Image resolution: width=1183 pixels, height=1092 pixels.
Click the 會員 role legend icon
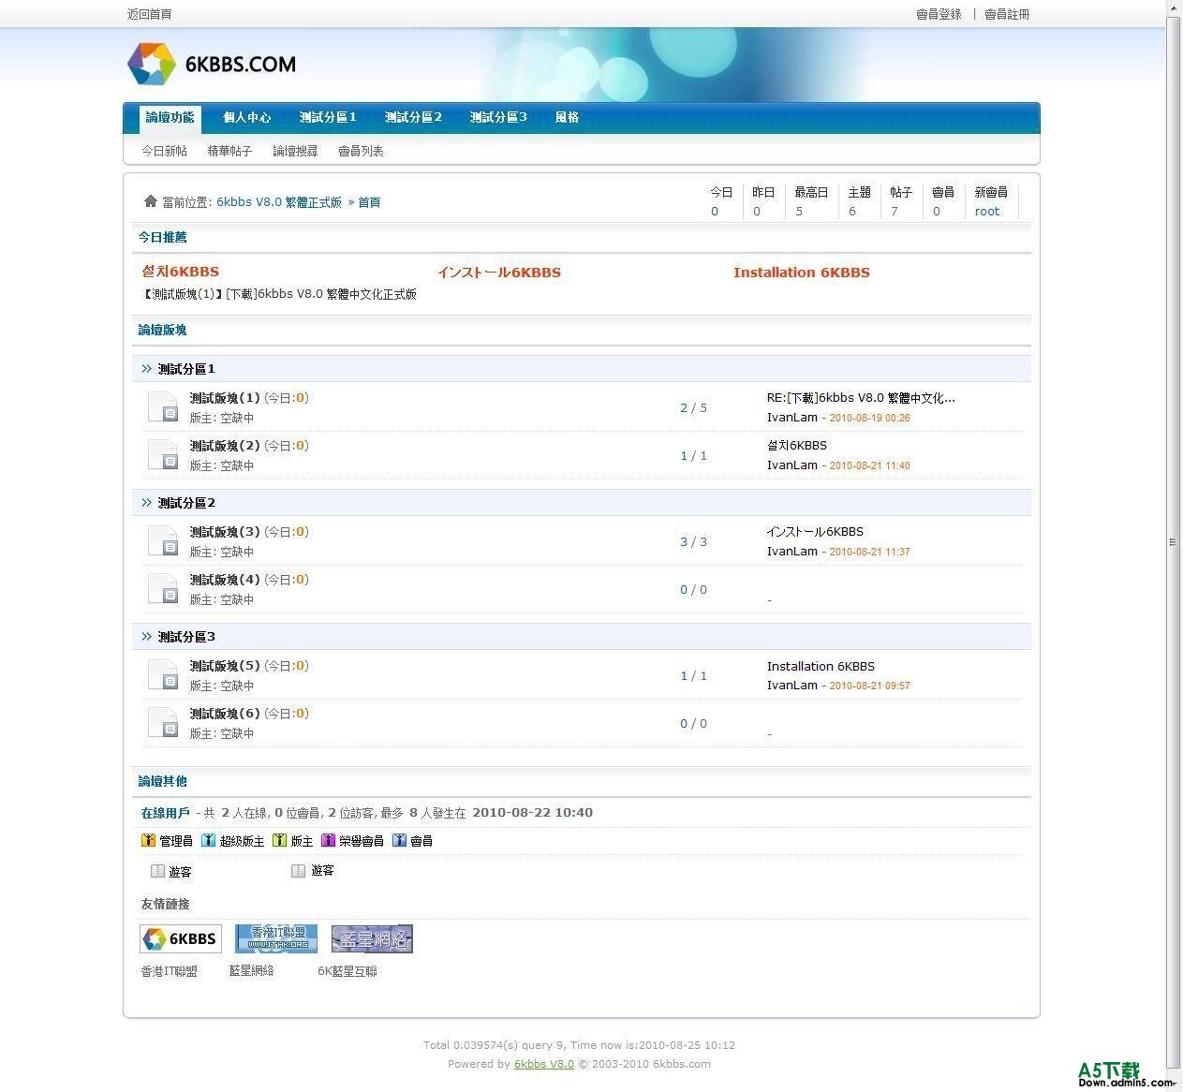(x=399, y=840)
